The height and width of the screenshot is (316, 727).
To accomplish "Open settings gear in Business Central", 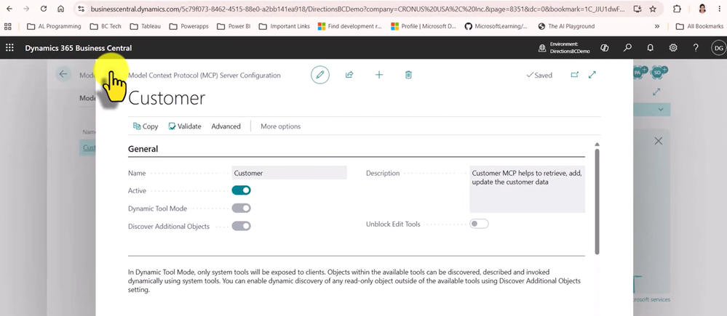I will click(673, 48).
